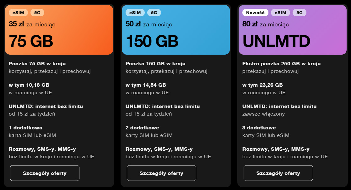Click the eSIM badge on the purple card
The width and height of the screenshot is (351, 190).
pos(280,13)
